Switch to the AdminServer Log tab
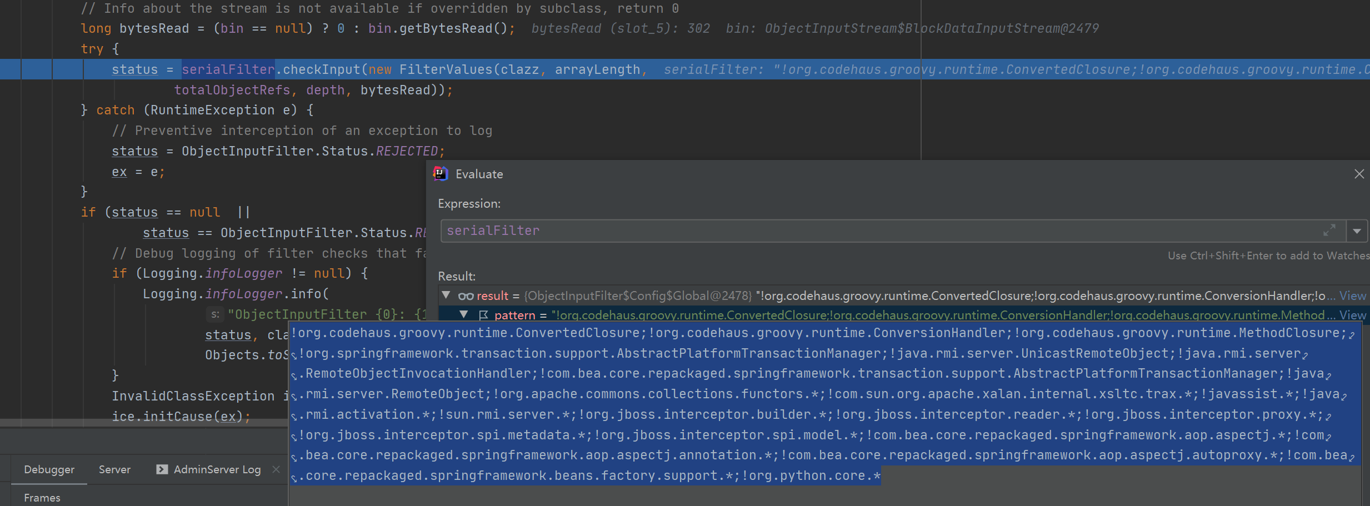Viewport: 1370px width, 506px height. click(x=217, y=469)
